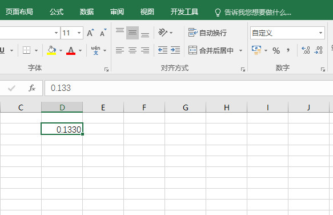This screenshot has width=333, height=215.
Task: Open the 审阅 tab
Action: pyautogui.click(x=117, y=11)
